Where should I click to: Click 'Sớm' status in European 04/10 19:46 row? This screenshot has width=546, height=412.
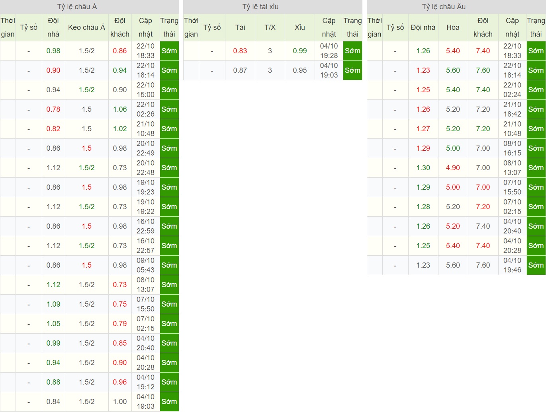pos(536,265)
